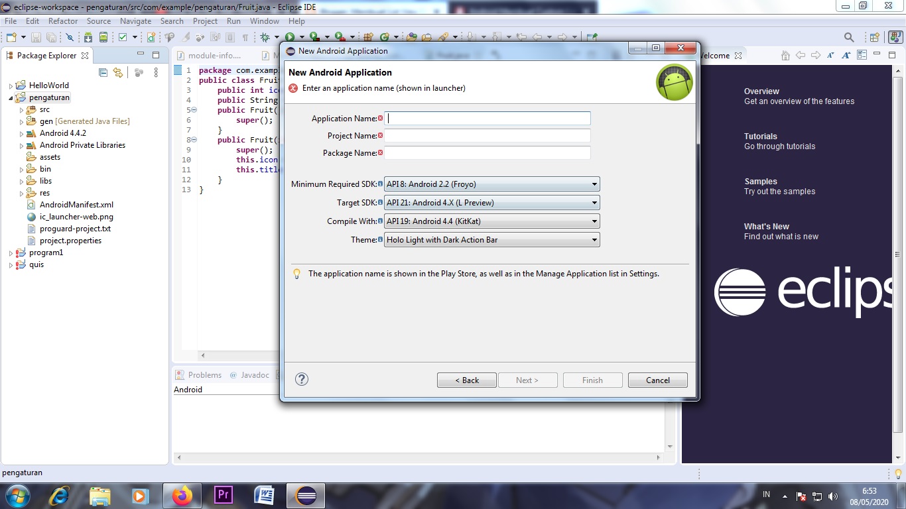Switch to the Javadoc tab
This screenshot has width=906, height=509.
tap(250, 375)
